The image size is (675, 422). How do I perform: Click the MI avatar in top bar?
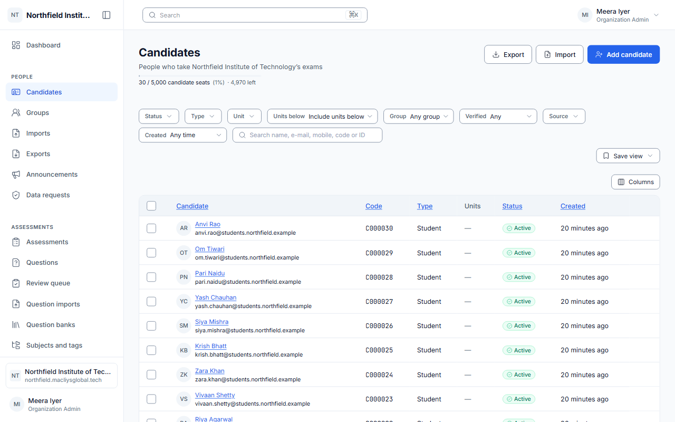pos(585,15)
